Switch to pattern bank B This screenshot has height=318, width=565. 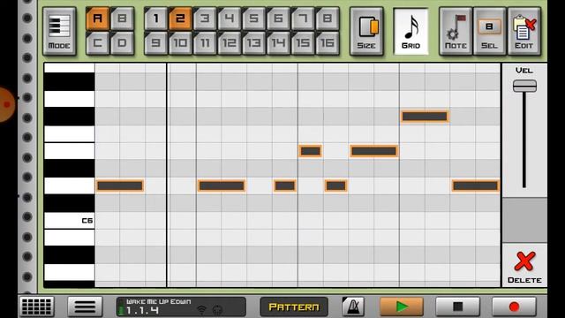tap(122, 19)
